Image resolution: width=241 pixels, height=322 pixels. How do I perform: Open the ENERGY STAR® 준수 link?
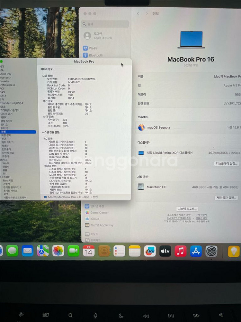pos(179,218)
